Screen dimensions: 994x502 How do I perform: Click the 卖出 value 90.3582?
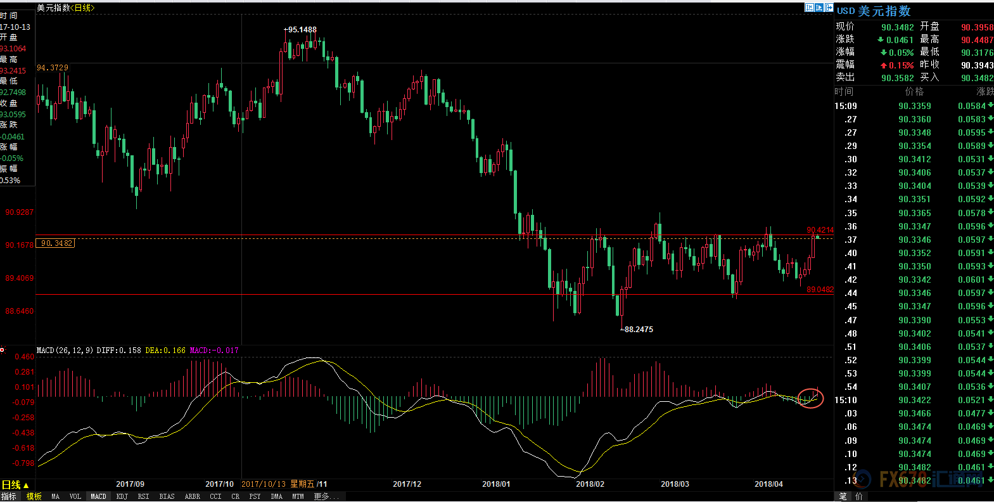[x=898, y=78]
